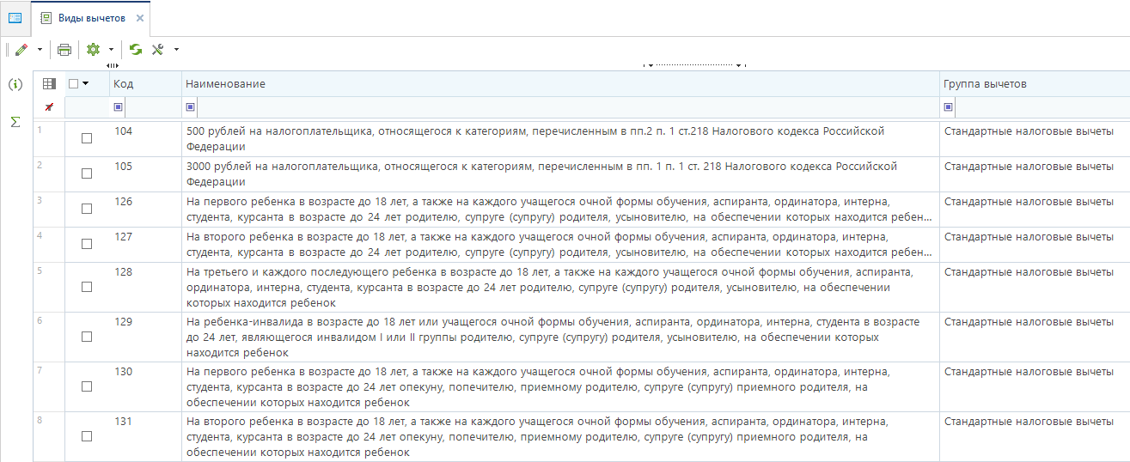Open the info panel icon on left sidebar
Viewport: 1130px width, 462px height.
click(x=15, y=84)
